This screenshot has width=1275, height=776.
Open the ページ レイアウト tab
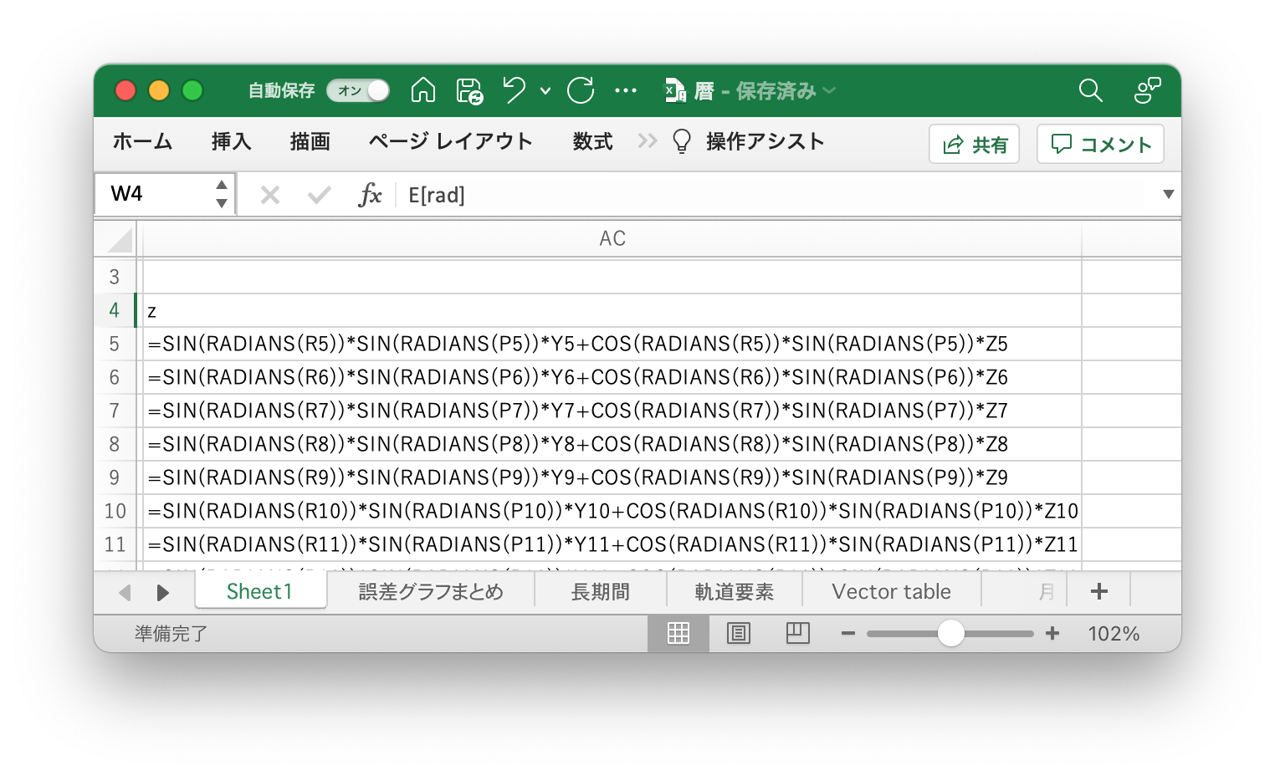tap(450, 141)
